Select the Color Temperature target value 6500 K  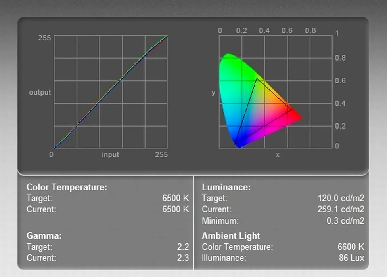click(176, 198)
